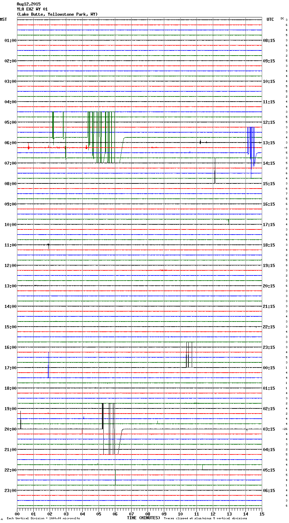Click the 09:15 UTC time label
The width and height of the screenshot is (289, 523).
(269, 61)
